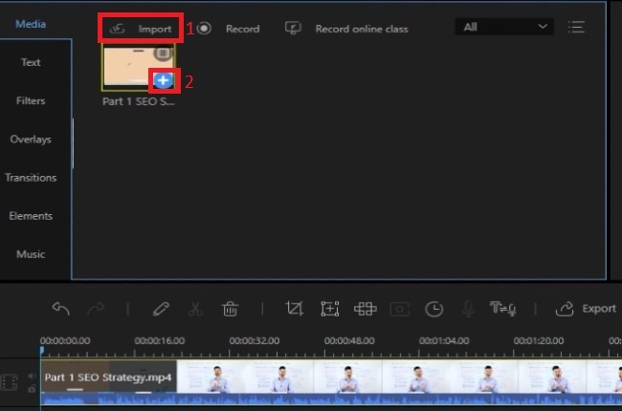Click the clip's audio waveform
The width and height of the screenshot is (622, 411).
tap(331, 400)
